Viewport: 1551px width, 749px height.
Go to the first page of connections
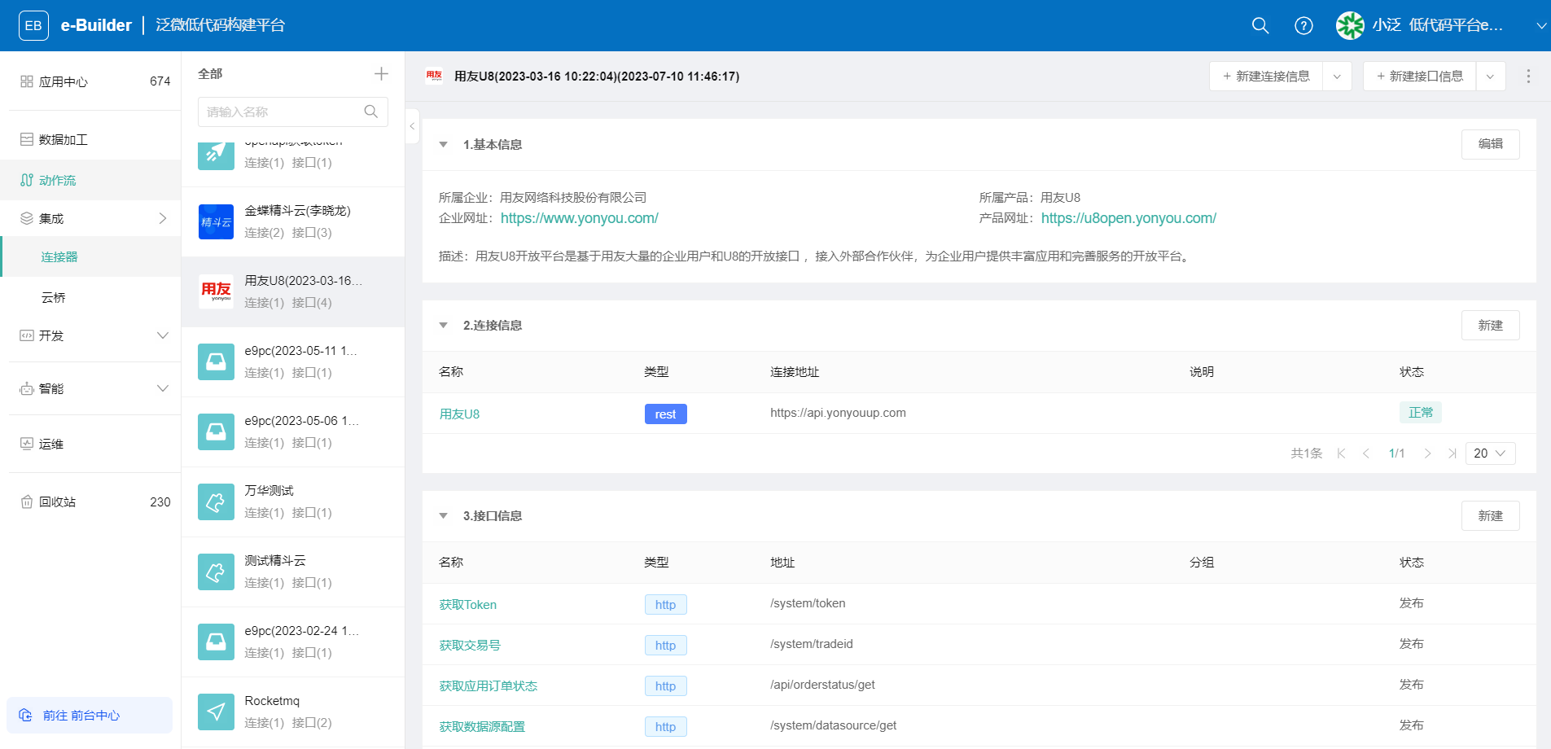[x=1341, y=453]
